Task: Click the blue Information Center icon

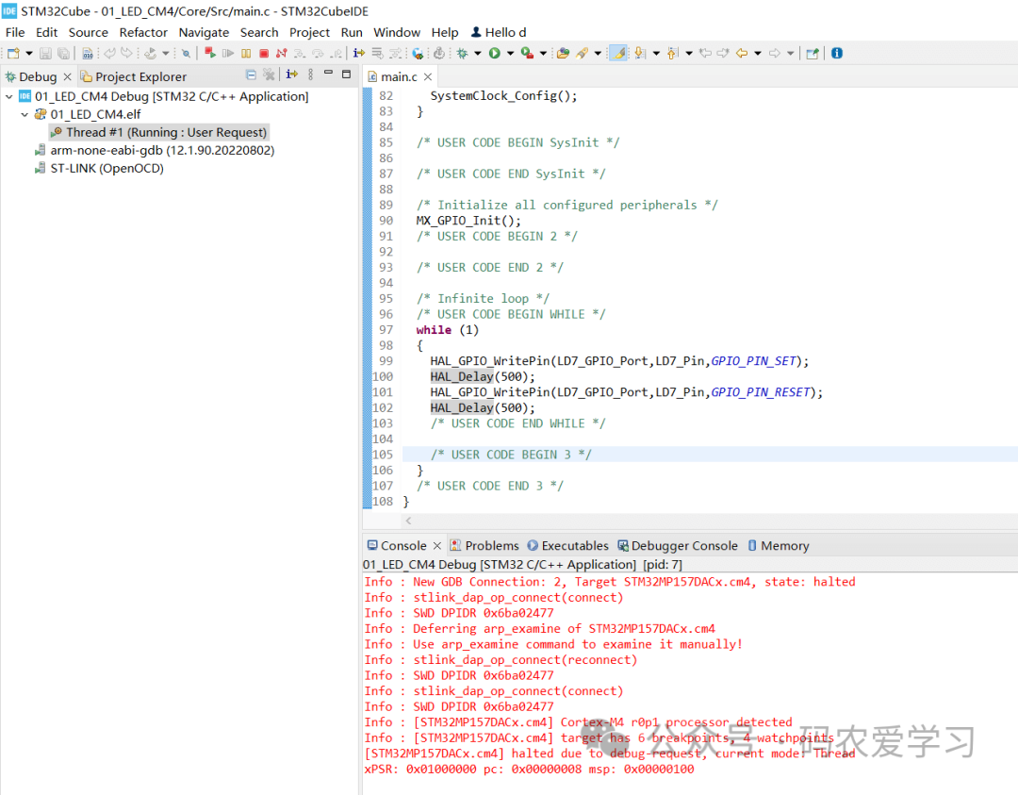Action: click(837, 53)
